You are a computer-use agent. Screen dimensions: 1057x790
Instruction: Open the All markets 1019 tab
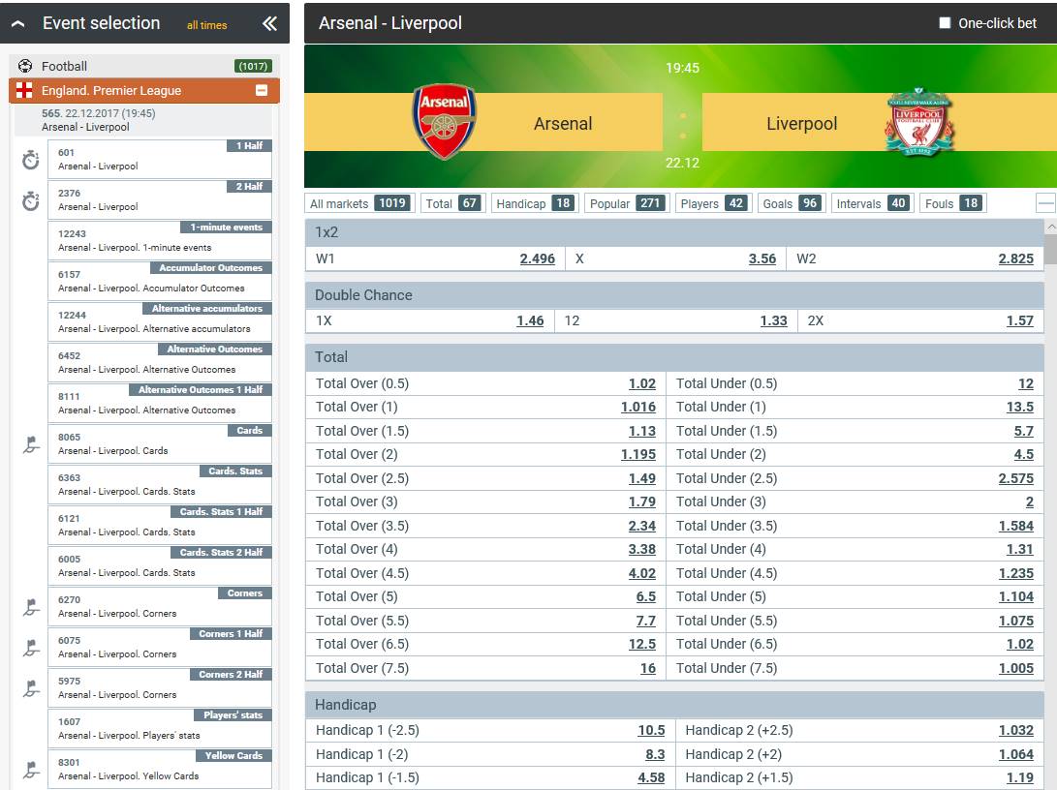point(358,203)
